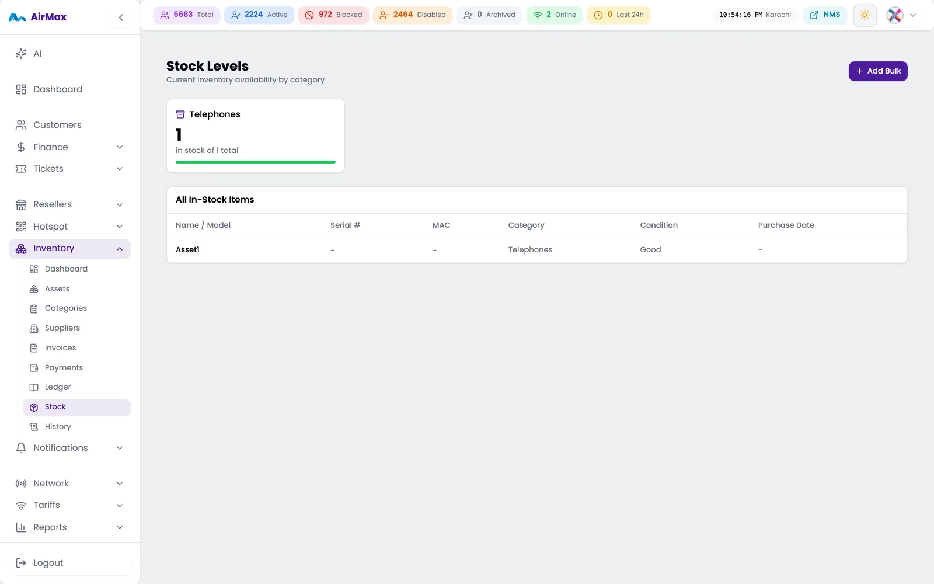
Task: Open Suppliers page
Action: pos(76,328)
